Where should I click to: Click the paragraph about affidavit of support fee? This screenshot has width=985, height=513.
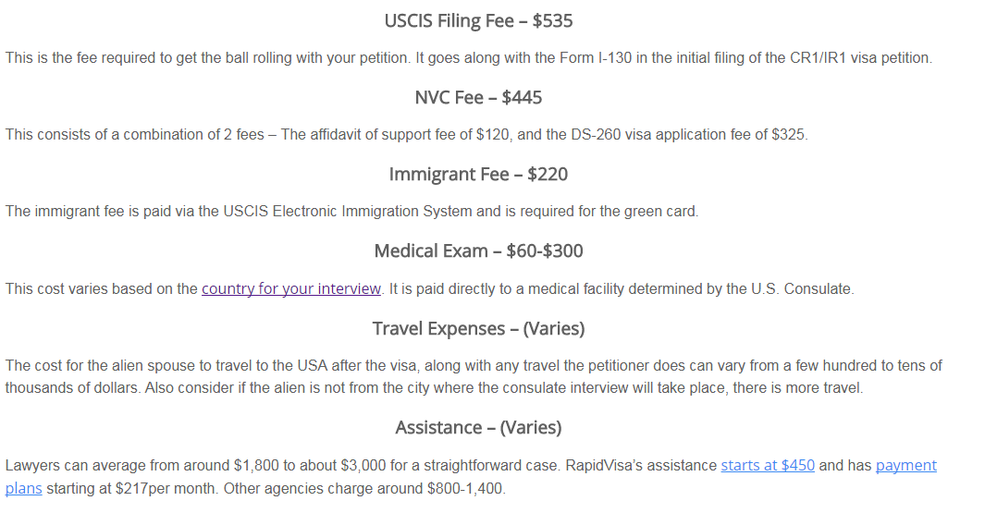coord(406,134)
